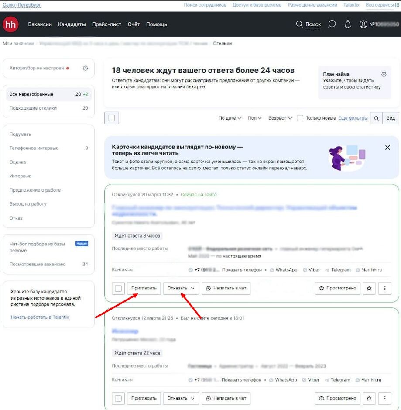This screenshot has height=410, width=401.
Task: Open Авторазбор settings gear icon
Action: [x=86, y=68]
